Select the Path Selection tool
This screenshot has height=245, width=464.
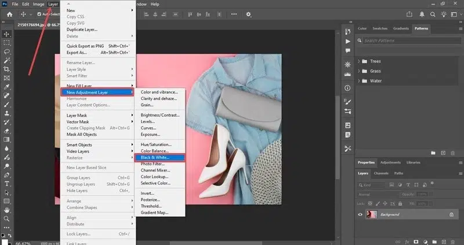(6, 192)
